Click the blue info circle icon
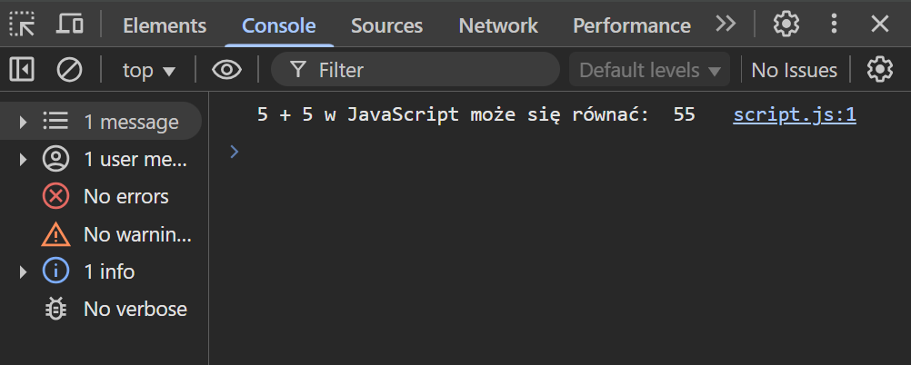911x365 pixels. pos(55,271)
